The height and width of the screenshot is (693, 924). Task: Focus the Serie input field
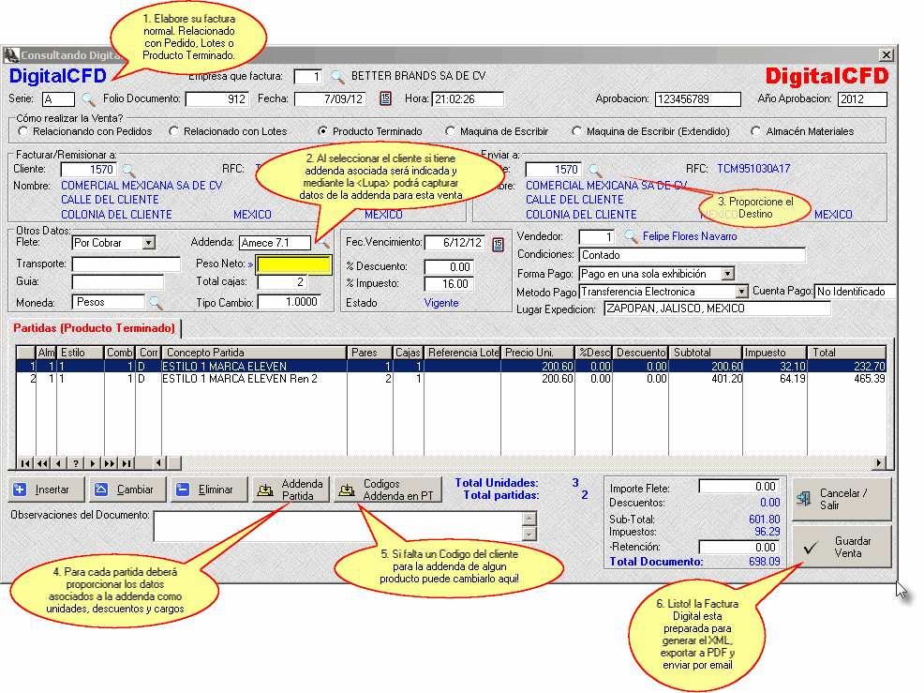[58, 99]
